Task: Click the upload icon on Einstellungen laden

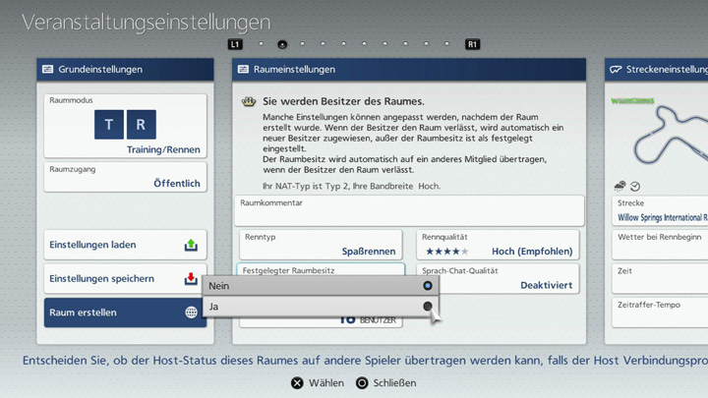Action: point(191,245)
